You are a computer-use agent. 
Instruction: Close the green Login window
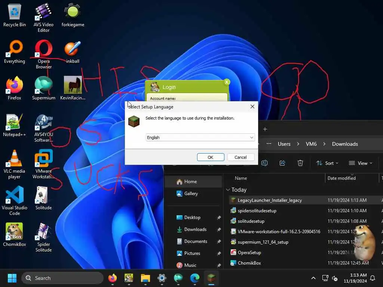[x=227, y=82]
